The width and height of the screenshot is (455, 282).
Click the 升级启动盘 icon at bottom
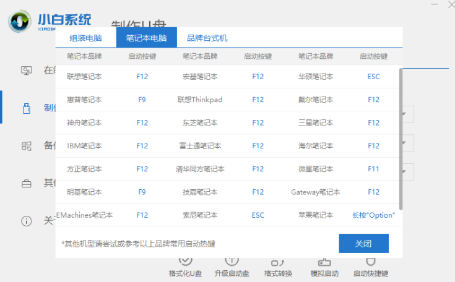tap(232, 262)
